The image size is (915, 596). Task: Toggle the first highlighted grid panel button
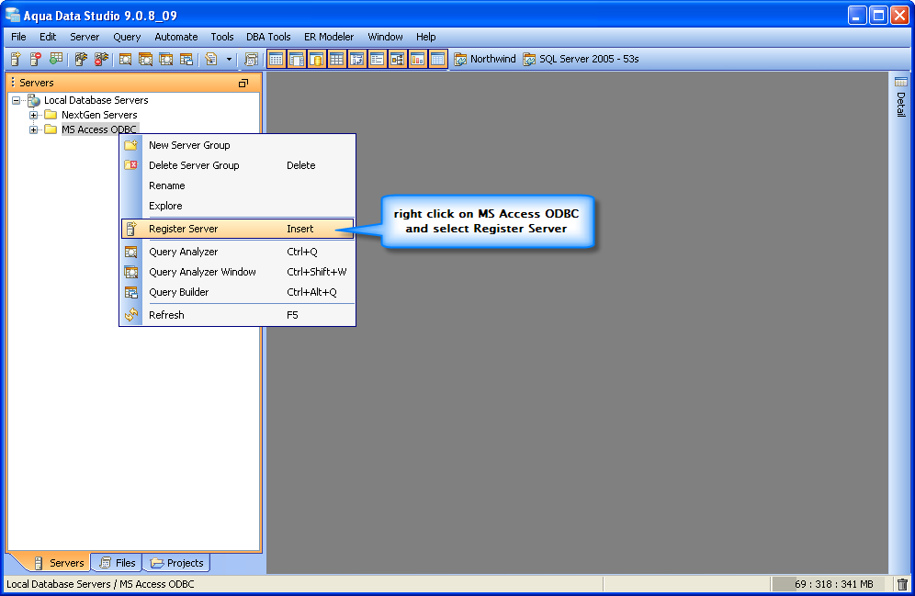[276, 59]
